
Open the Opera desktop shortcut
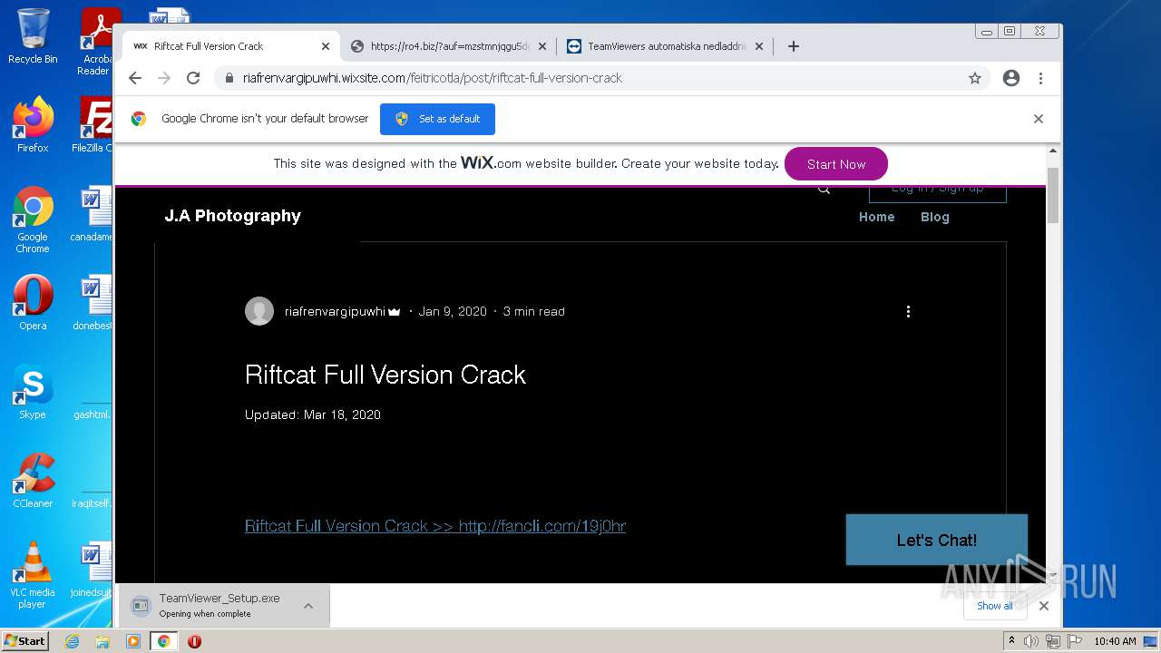click(33, 302)
